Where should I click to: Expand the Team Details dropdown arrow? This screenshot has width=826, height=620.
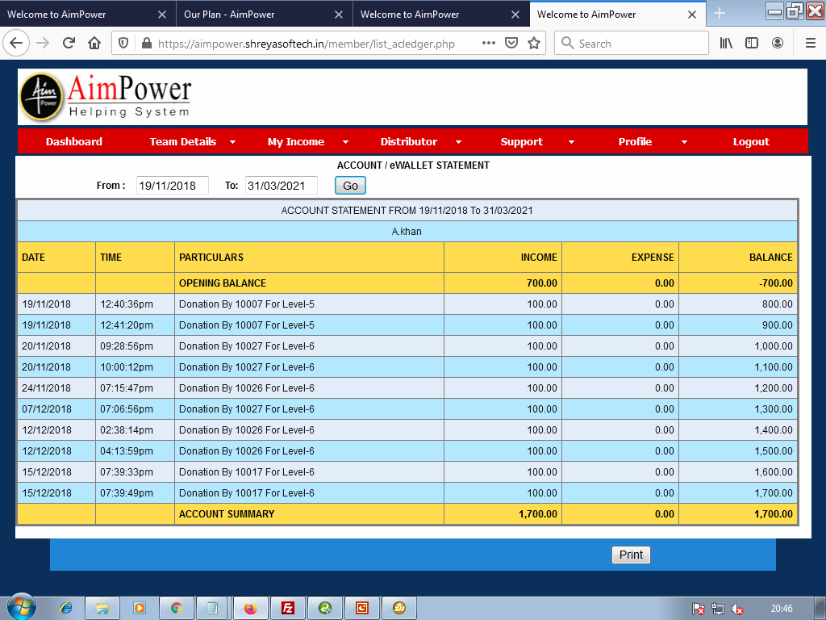tap(232, 142)
